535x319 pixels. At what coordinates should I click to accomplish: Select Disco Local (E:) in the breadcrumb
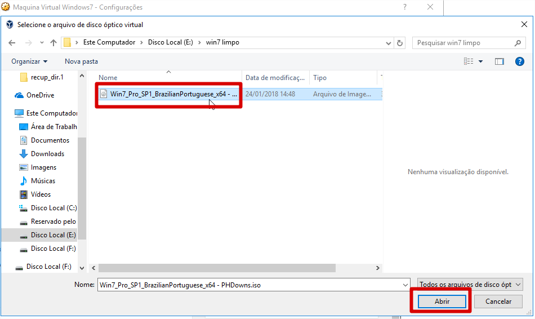[170, 42]
